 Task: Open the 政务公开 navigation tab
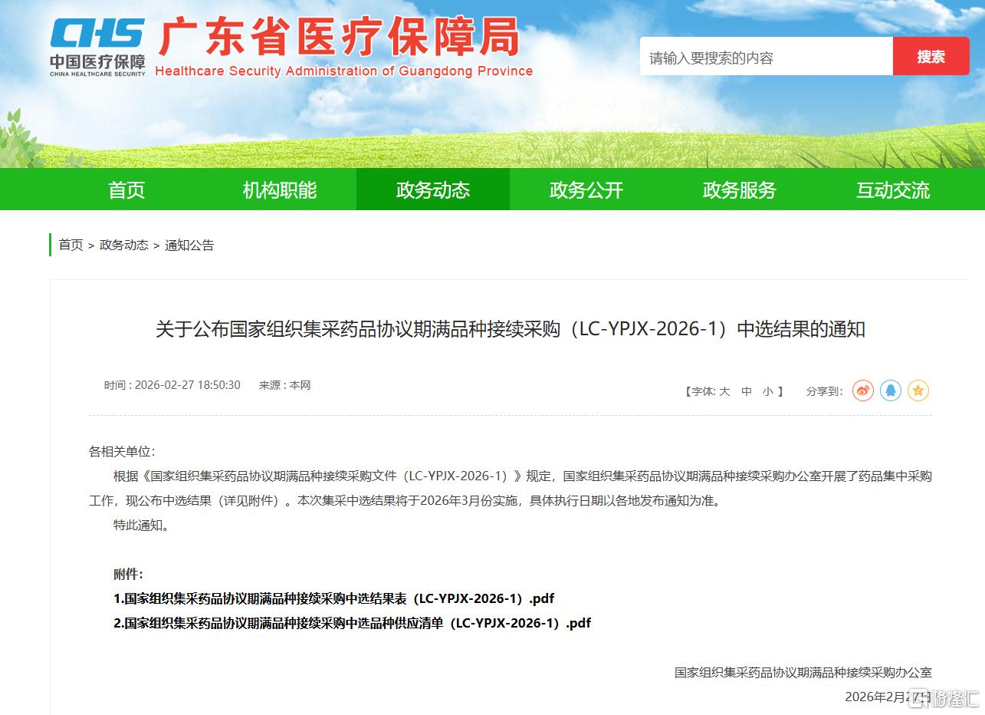coord(586,189)
